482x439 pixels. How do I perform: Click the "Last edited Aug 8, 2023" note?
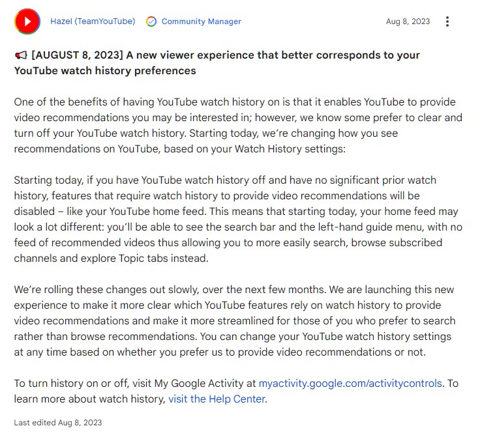point(58,423)
